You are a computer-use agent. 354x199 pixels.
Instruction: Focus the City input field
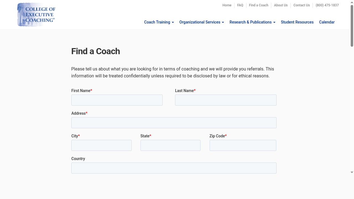tap(101, 145)
